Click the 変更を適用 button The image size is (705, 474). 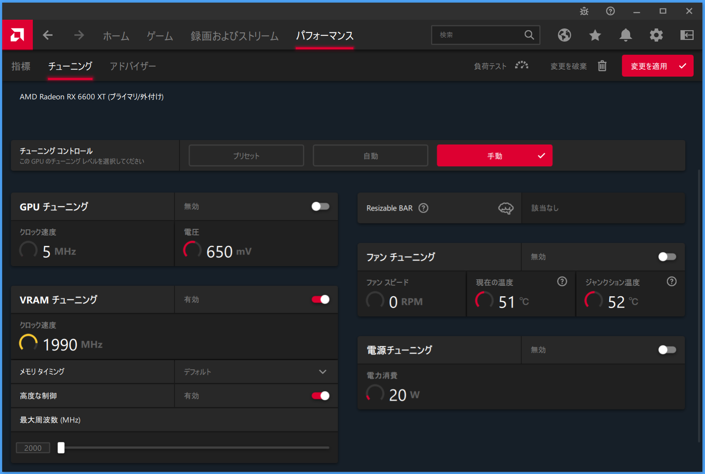tap(657, 66)
